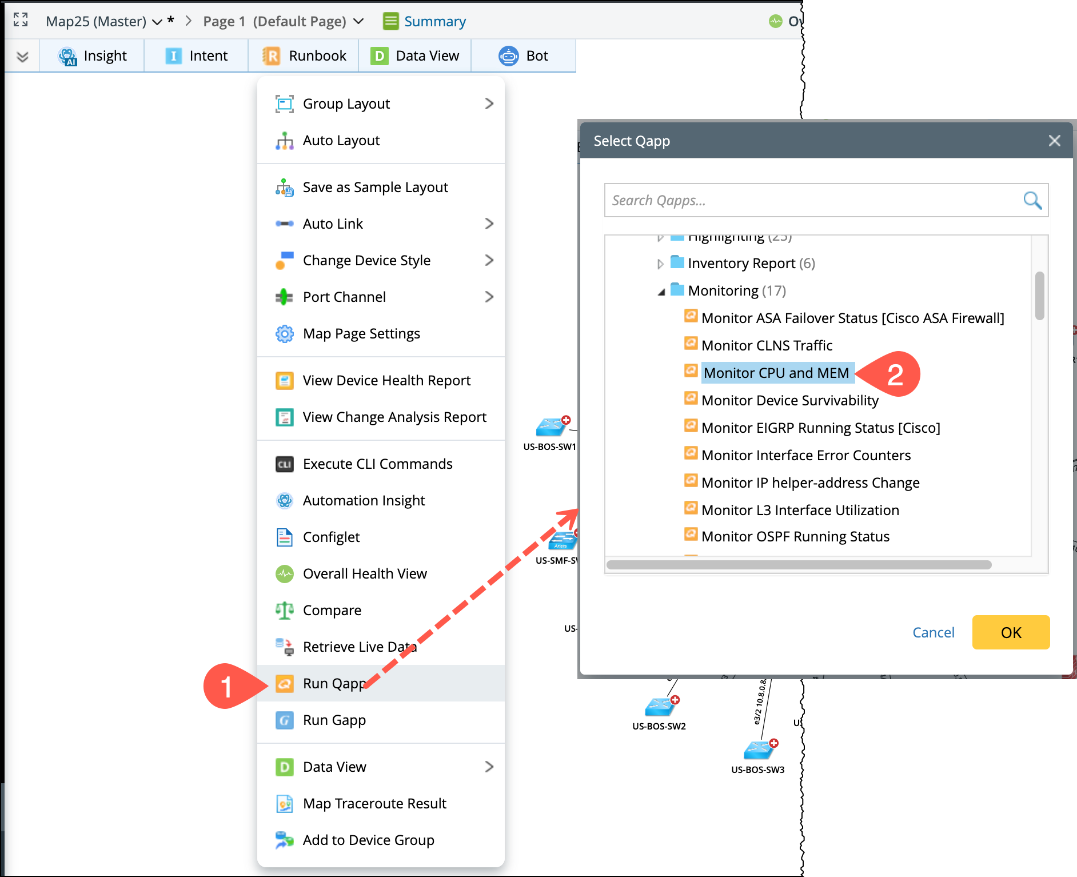This screenshot has width=1077, height=877.
Task: Select Monitor Device Survivability Qapp
Action: click(789, 400)
